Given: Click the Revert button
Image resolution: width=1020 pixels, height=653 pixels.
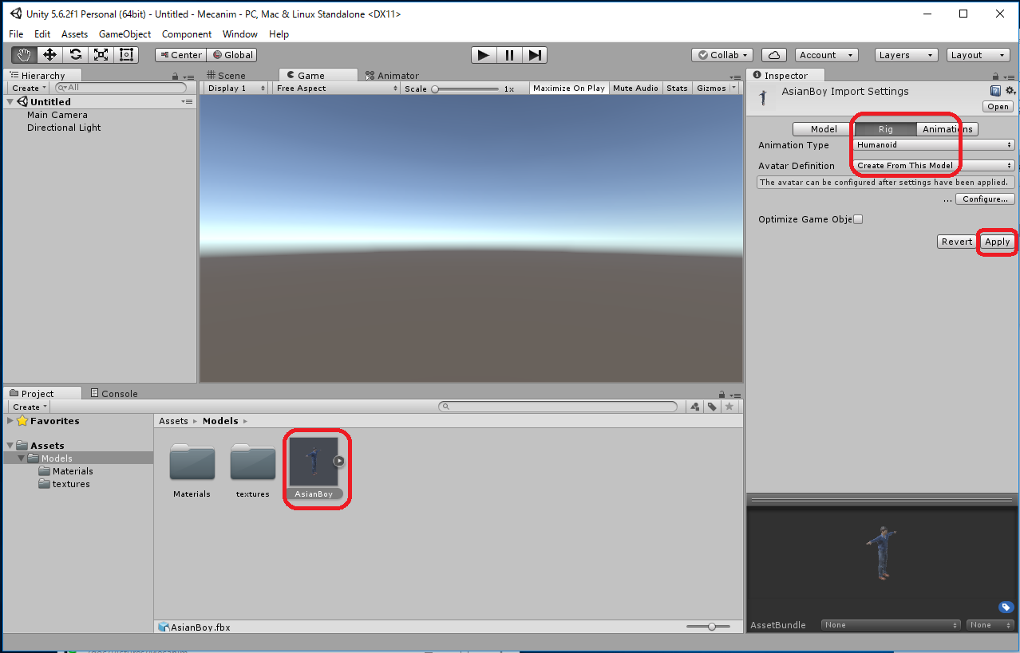Looking at the screenshot, I should pyautogui.click(x=956, y=242).
